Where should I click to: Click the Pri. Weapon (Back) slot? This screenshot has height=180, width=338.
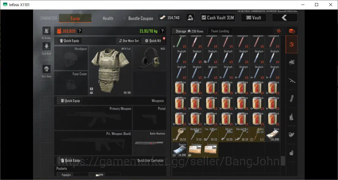pyautogui.click(x=93, y=143)
